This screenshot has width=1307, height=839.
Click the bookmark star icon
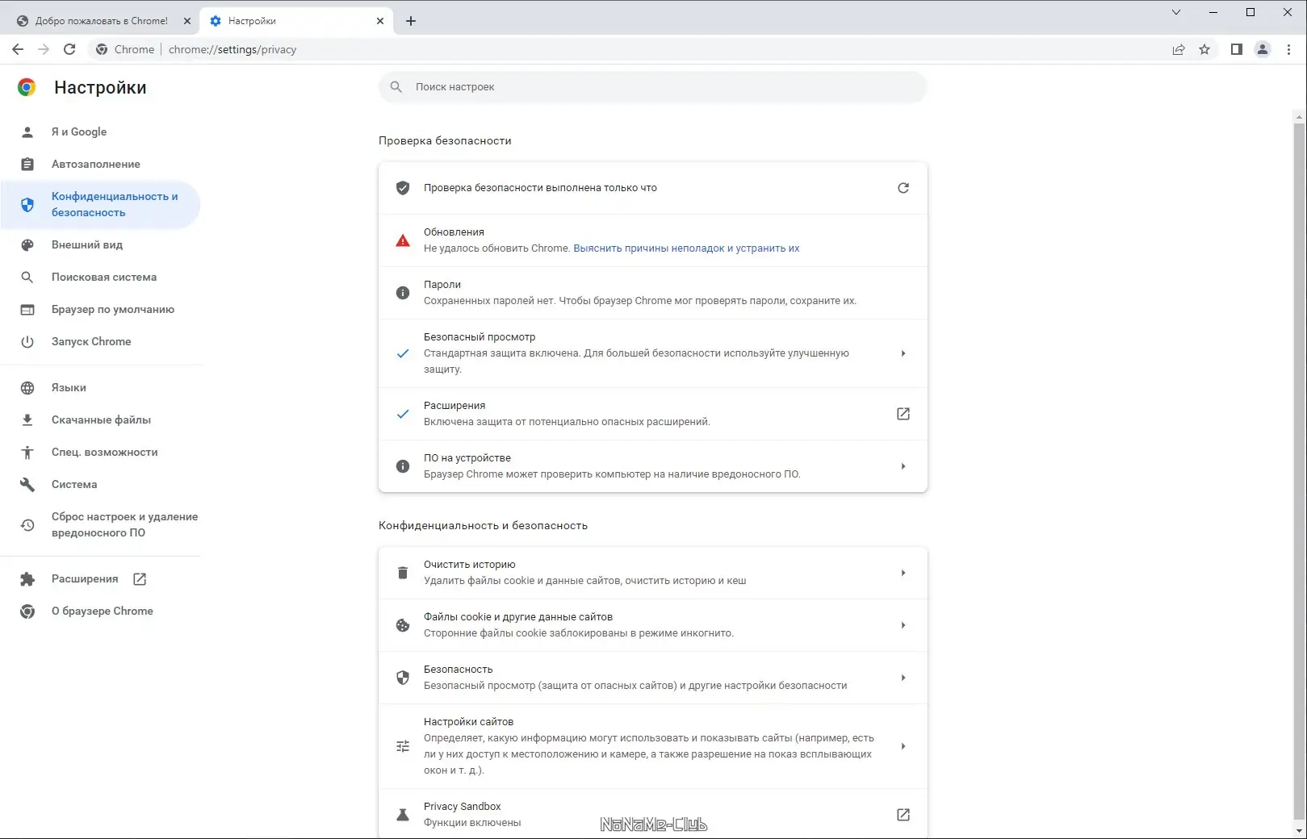pyautogui.click(x=1204, y=49)
